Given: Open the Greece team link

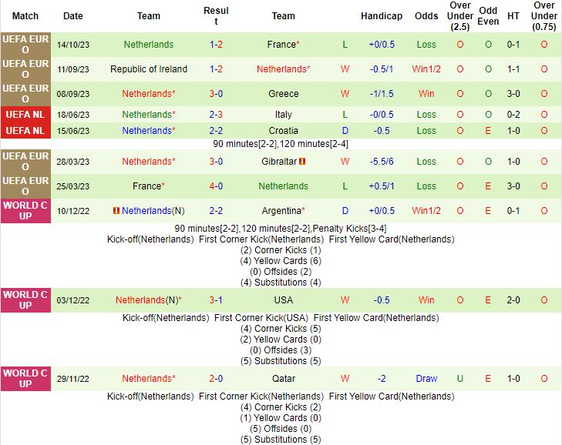Looking at the screenshot, I should pos(283,94).
